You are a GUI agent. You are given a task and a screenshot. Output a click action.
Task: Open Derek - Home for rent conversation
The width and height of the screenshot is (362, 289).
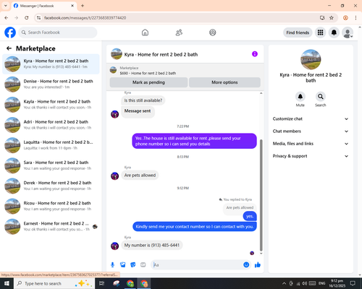(x=51, y=186)
